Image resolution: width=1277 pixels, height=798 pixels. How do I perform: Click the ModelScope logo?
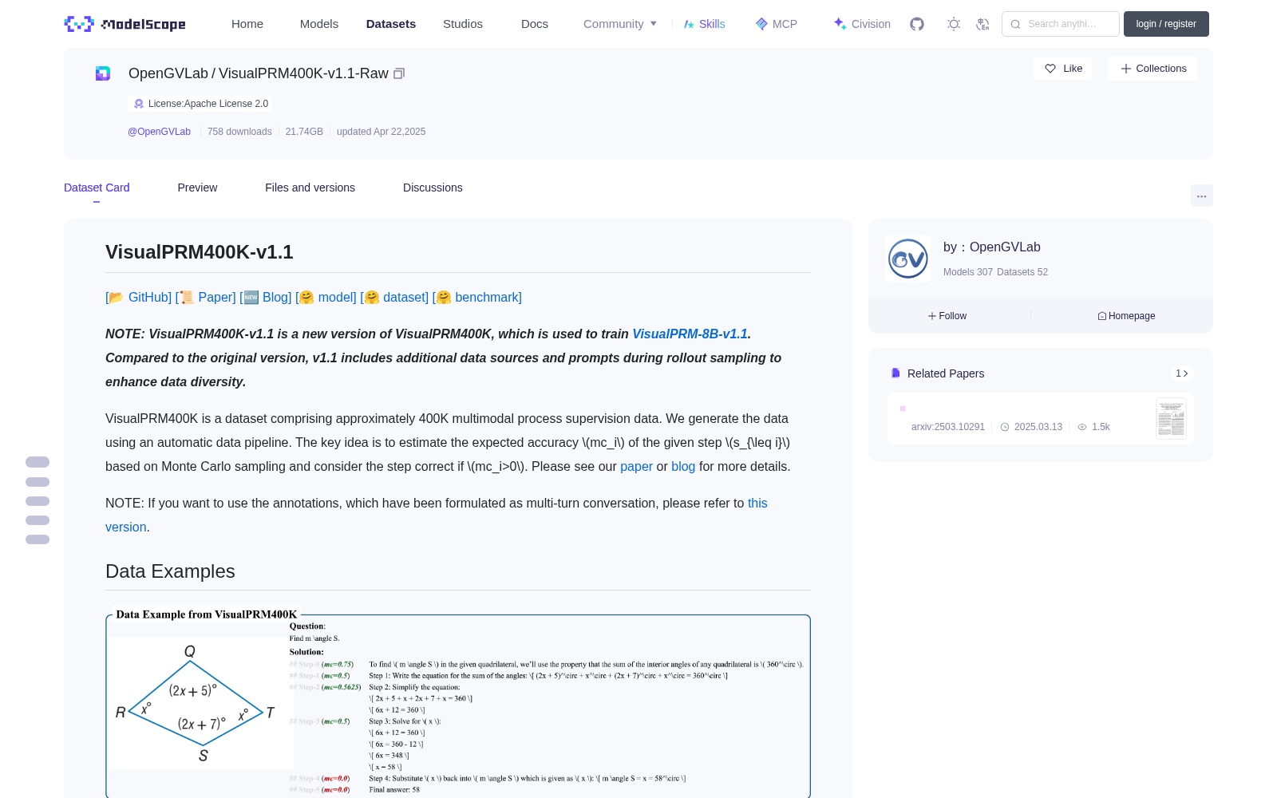click(125, 24)
